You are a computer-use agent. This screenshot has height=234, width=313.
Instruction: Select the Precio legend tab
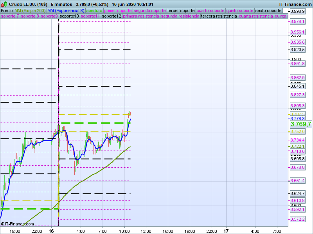click(7, 11)
